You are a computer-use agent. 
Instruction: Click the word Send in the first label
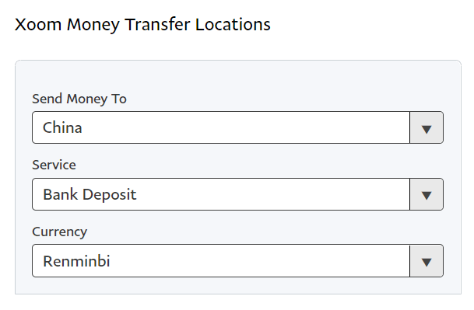(x=47, y=99)
